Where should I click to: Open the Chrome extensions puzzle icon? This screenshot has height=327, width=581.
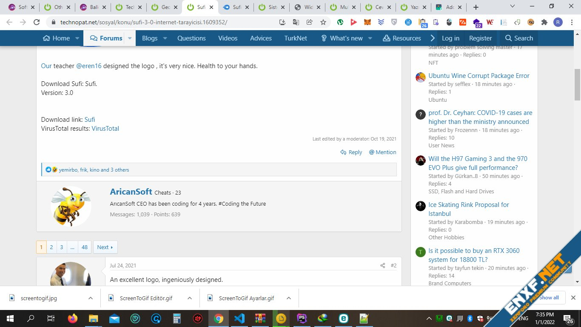click(544, 22)
